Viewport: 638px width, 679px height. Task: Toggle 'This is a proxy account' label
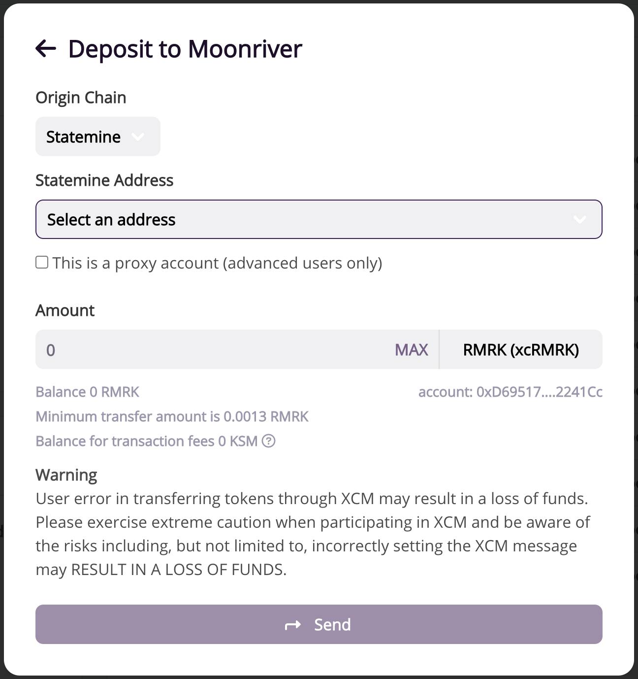(218, 263)
